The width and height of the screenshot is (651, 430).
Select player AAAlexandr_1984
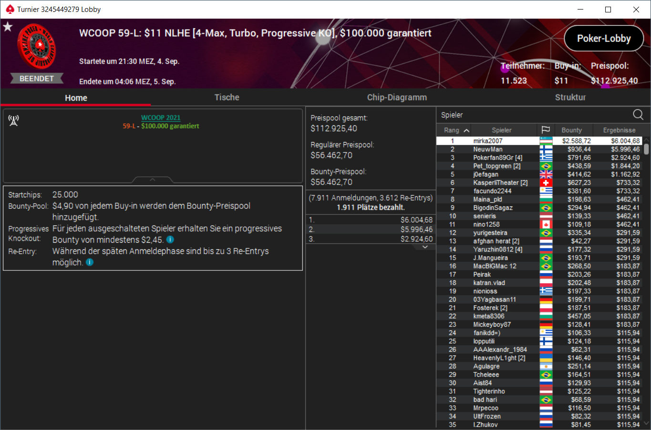tap(539, 349)
